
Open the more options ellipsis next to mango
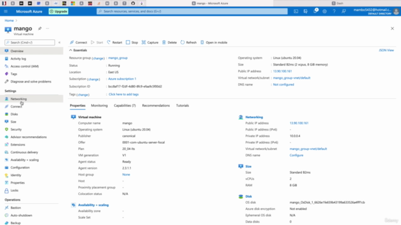click(48, 28)
